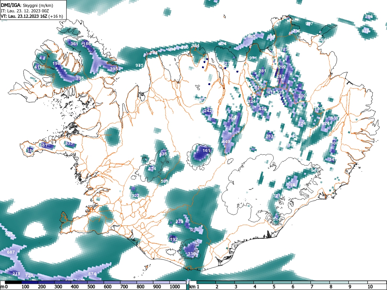
Task: Click the 531 visibility value
Action: point(334,118)
